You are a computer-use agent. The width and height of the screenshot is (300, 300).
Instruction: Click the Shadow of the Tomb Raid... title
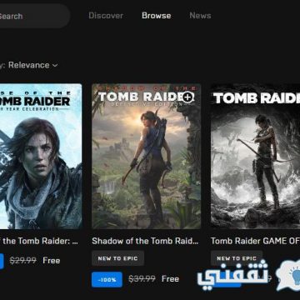145,241
